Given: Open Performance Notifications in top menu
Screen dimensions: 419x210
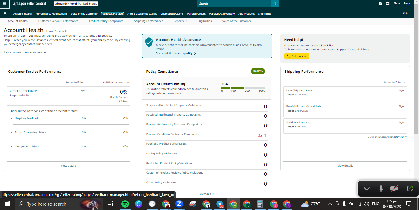Looking at the screenshot, I should click(51, 14).
